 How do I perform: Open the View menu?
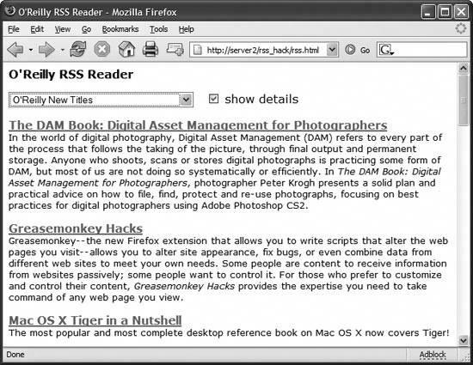[63, 29]
